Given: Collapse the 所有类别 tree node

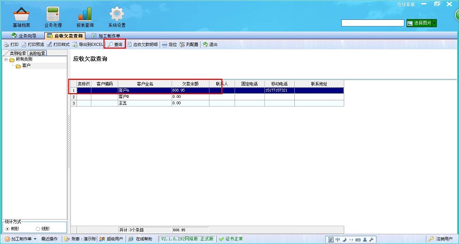Looking at the screenshot, I should point(6,60).
